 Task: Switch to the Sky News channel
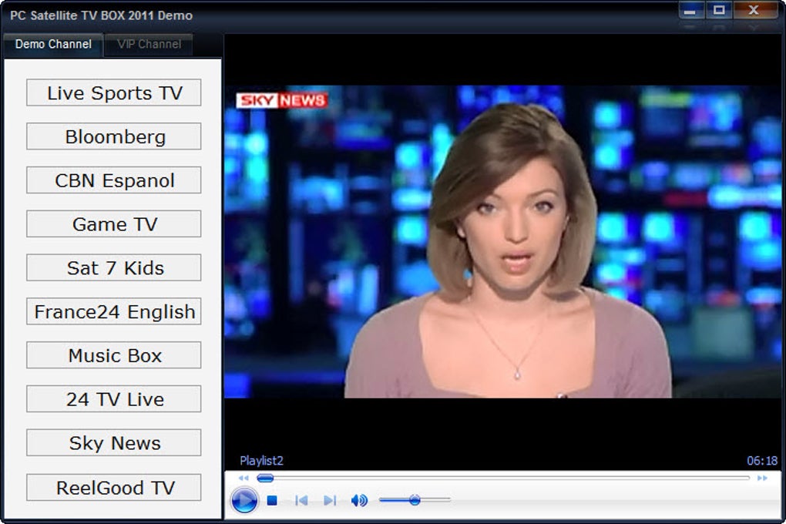point(114,443)
